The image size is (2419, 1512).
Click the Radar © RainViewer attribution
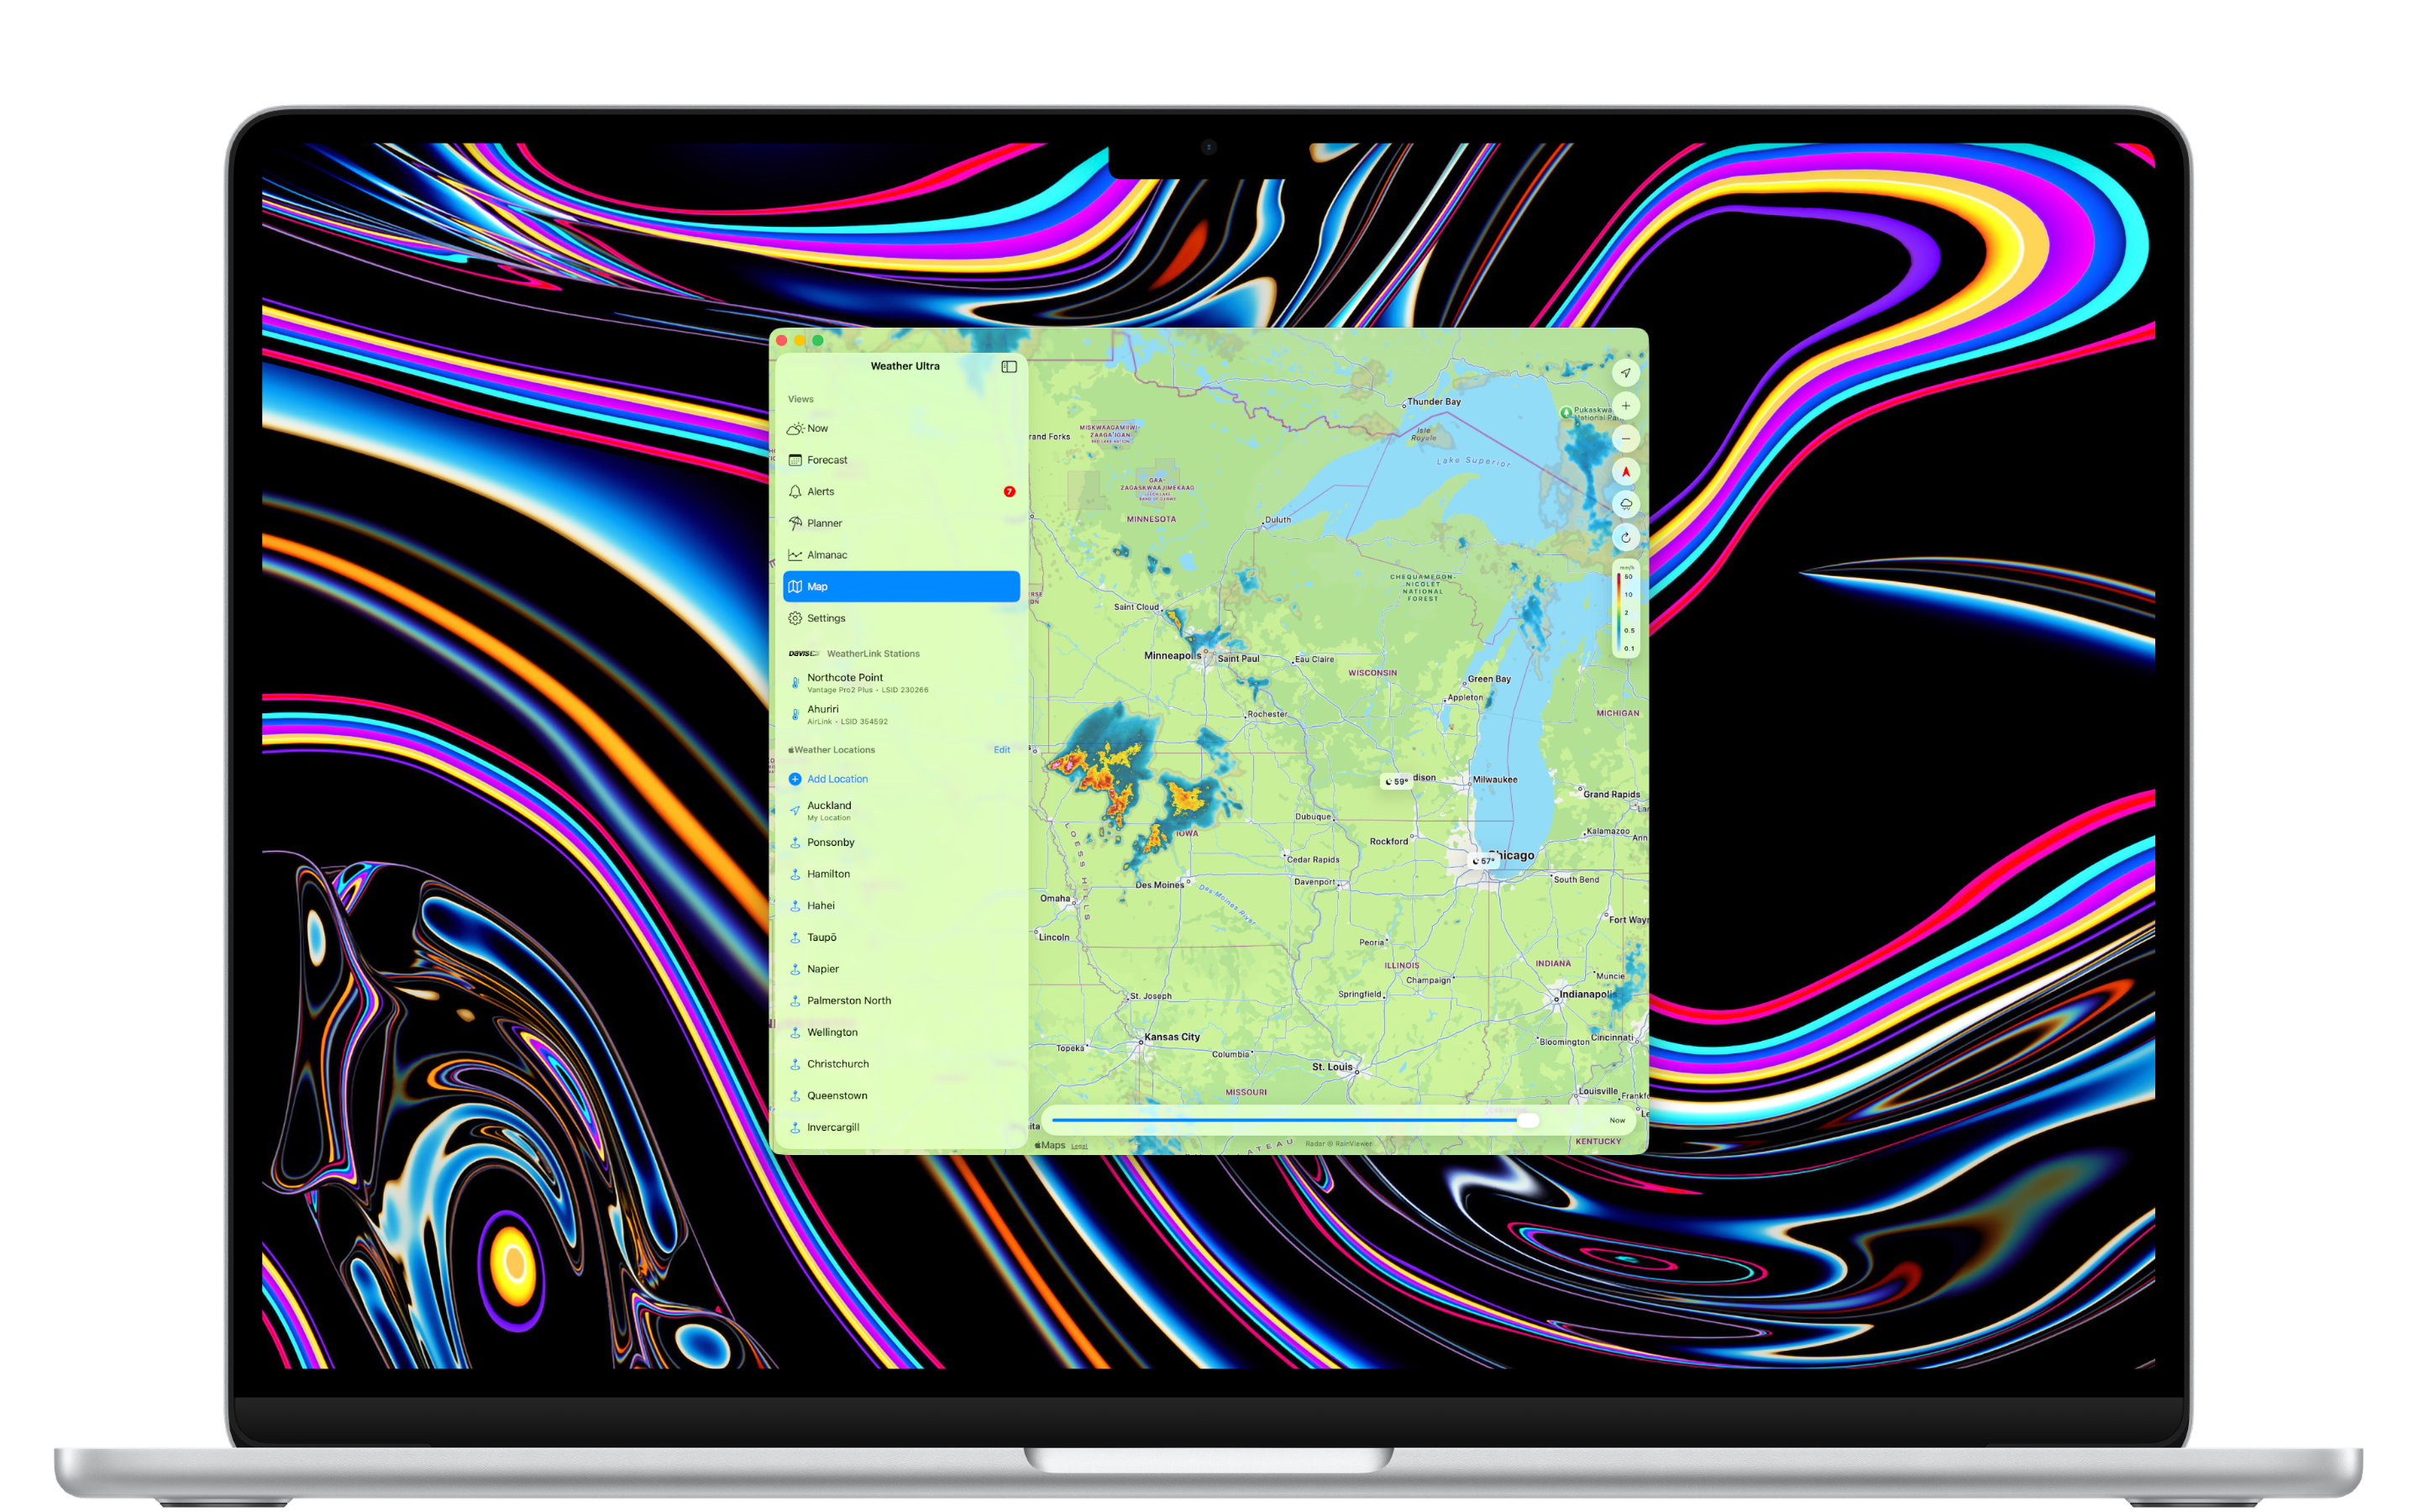(x=1339, y=1144)
